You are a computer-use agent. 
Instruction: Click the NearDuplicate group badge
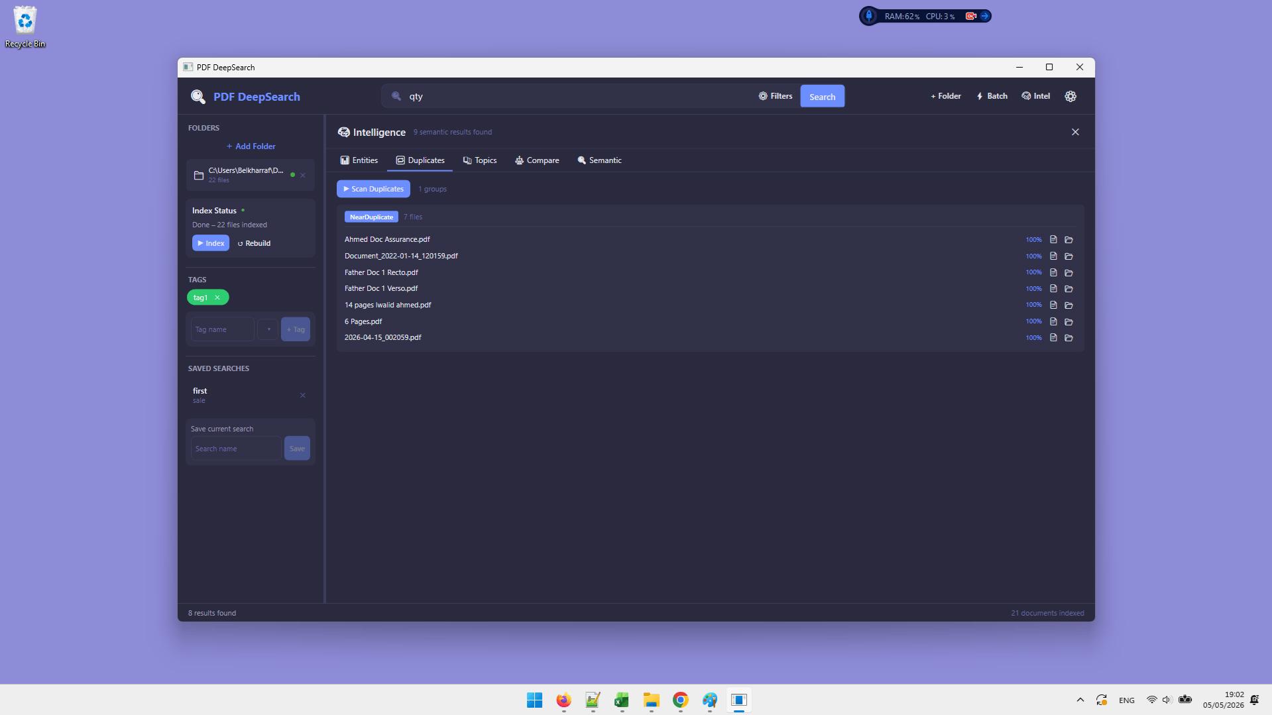(x=371, y=217)
